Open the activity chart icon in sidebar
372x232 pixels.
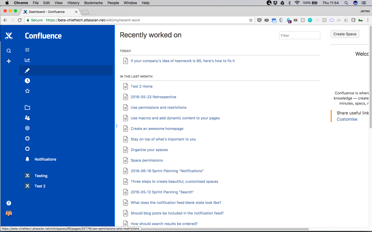27,60
